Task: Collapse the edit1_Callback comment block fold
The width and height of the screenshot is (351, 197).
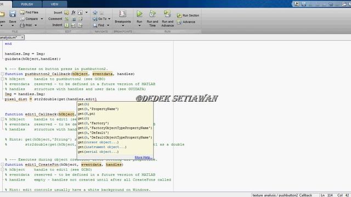Action: 2,119
